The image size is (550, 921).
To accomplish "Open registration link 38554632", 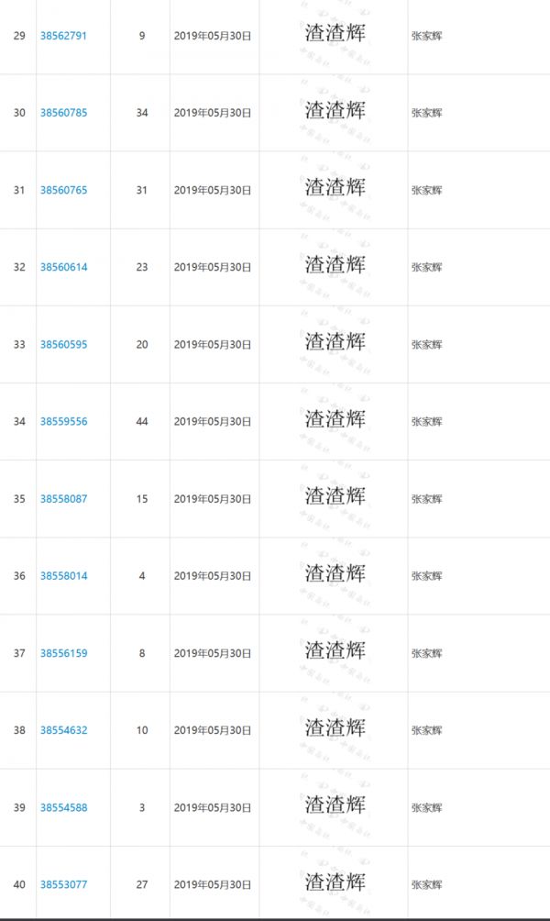I will tap(63, 730).
